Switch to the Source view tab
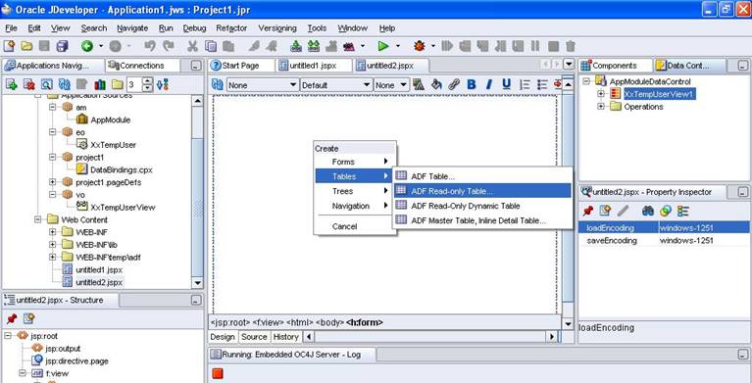The height and width of the screenshot is (383, 752). click(254, 337)
